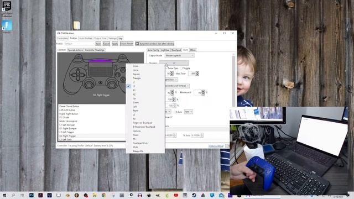Choose 2 Fingers on Touchpad trigger

[145, 127]
